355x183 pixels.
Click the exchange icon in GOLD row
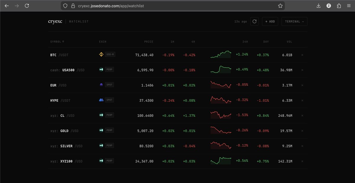pos(101,130)
